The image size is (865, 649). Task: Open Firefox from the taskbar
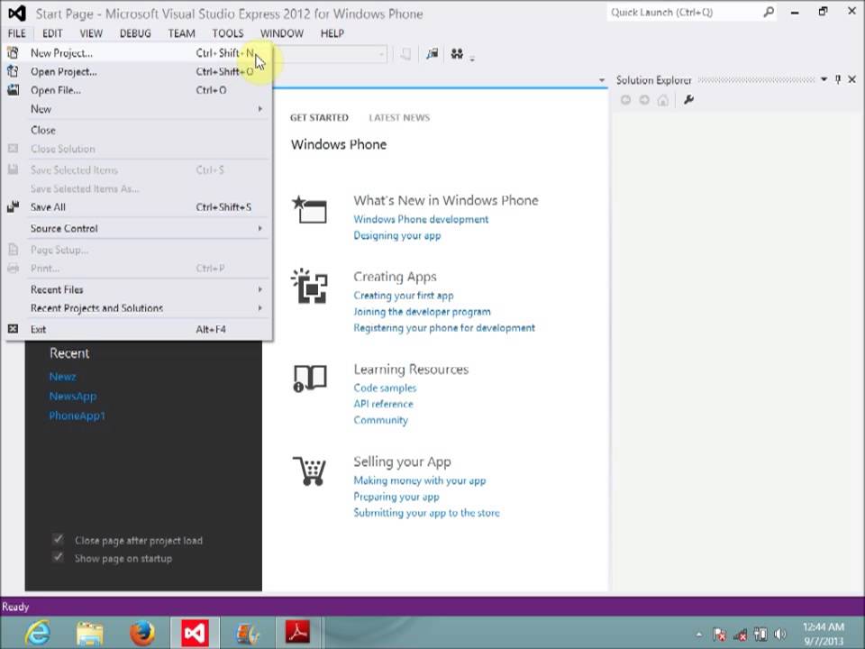(142, 633)
